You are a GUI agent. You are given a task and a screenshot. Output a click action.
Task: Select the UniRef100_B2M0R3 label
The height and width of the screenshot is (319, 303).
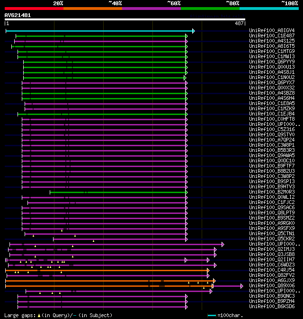[x=272, y=192]
